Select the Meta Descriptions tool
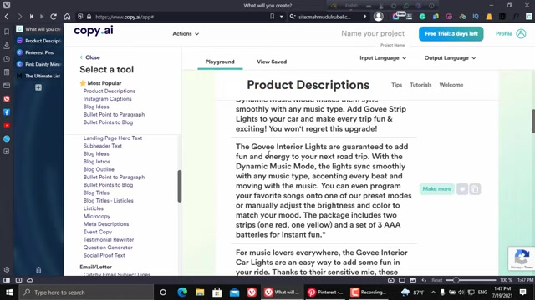Image resolution: width=535 pixels, height=300 pixels. tap(106, 224)
